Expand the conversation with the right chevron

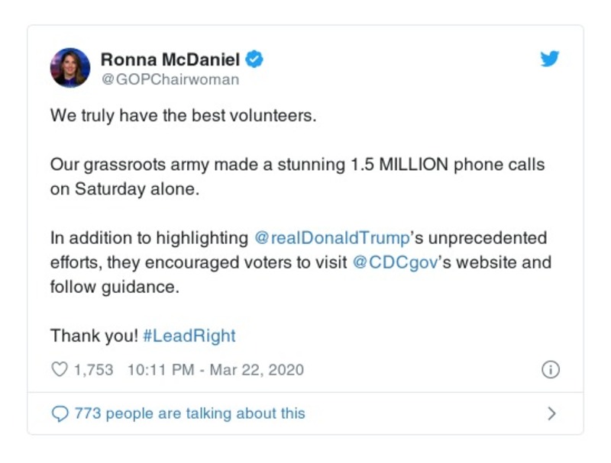point(551,413)
